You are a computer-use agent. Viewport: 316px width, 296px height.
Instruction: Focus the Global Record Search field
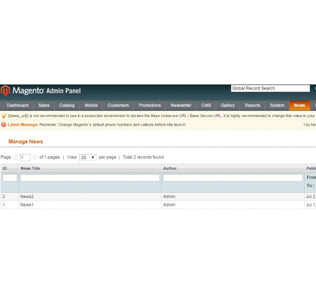click(270, 88)
